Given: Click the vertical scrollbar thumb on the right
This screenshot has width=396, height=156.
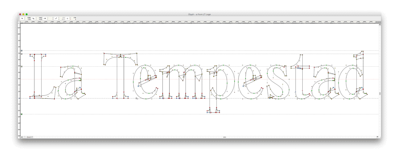Looking at the screenshot, I should (380, 93).
